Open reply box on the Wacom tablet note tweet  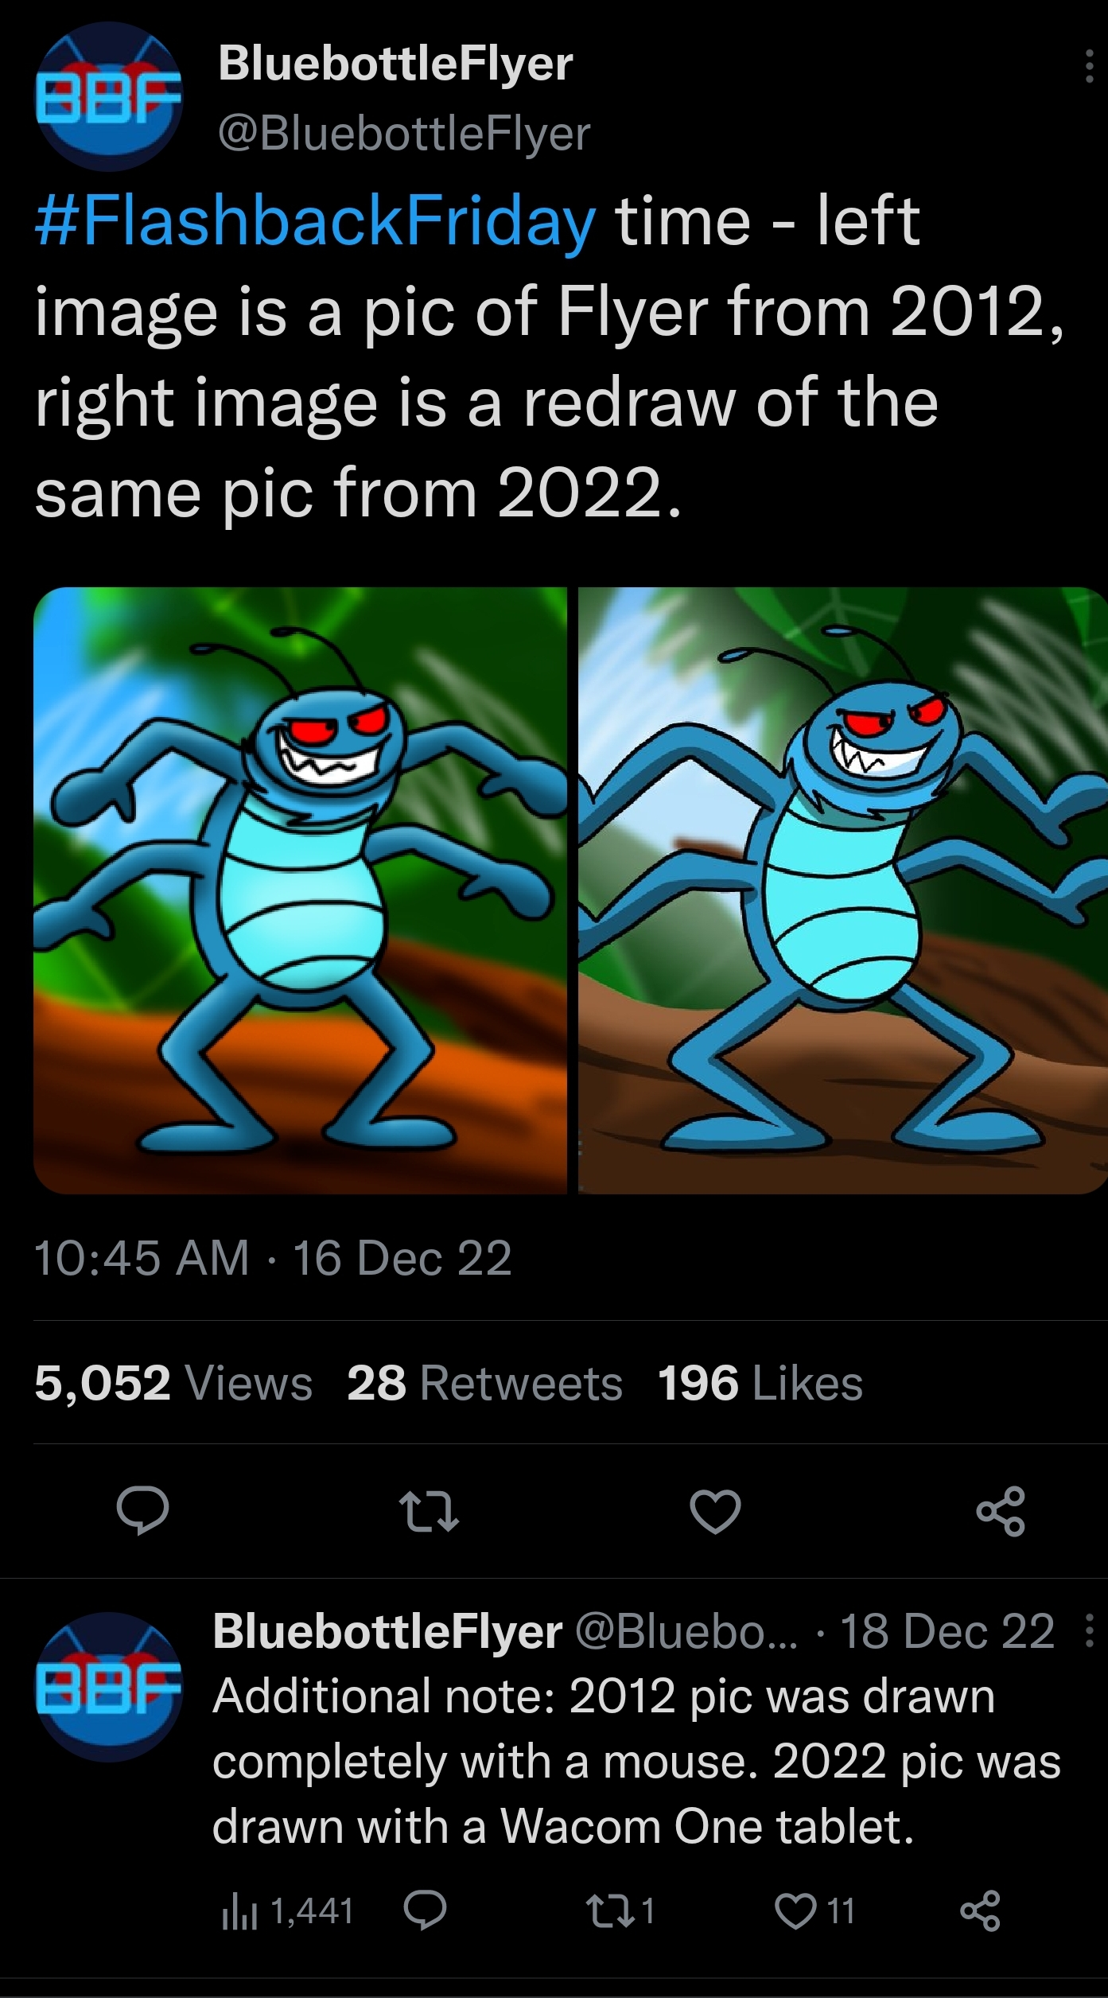coord(425,1910)
